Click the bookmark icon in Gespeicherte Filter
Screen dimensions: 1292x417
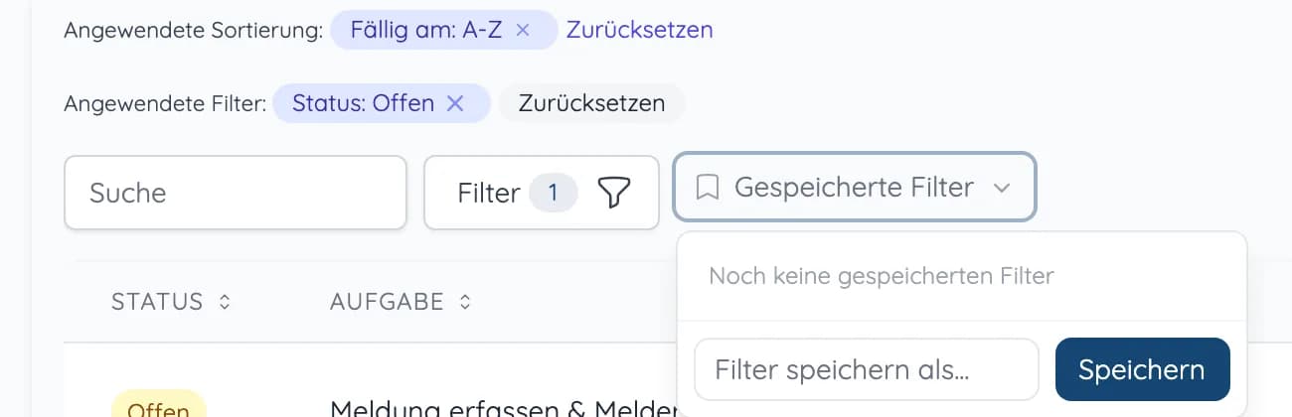pos(708,187)
